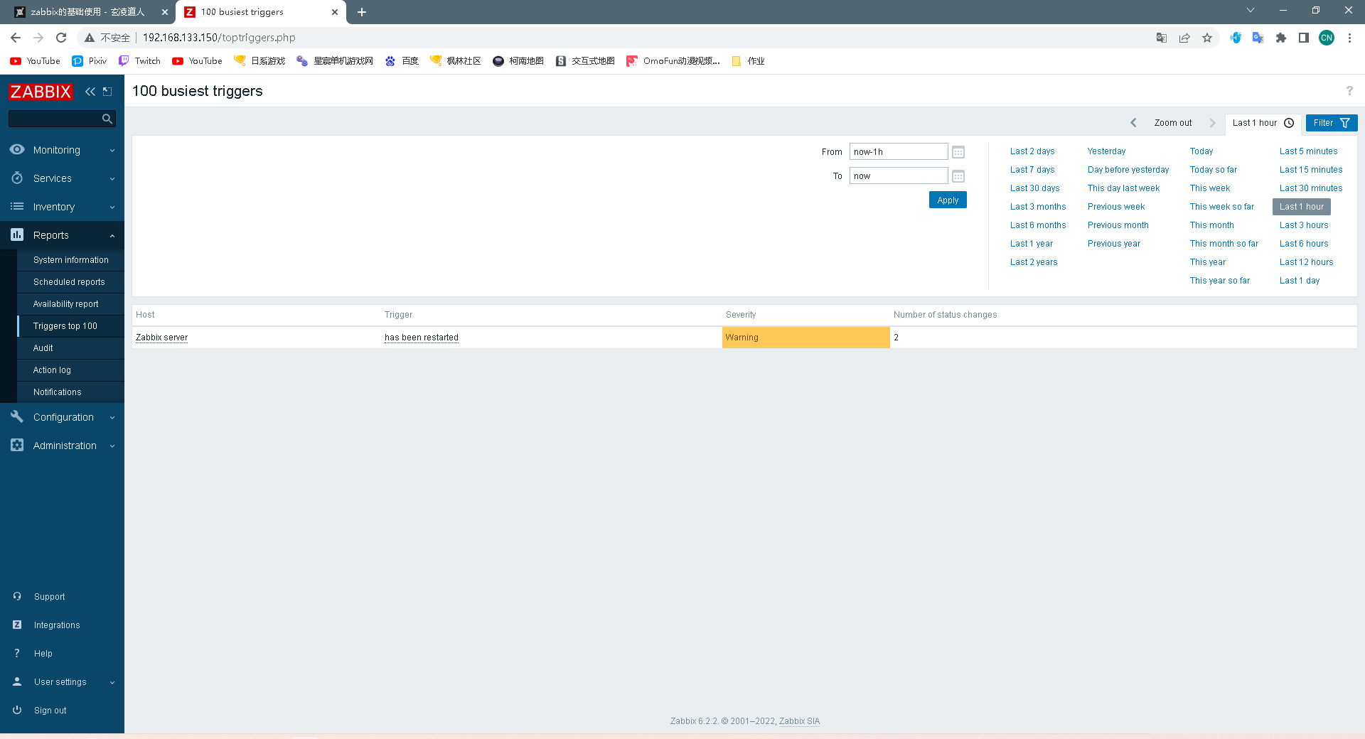Viewport: 1365px width, 739px height.
Task: Click the Apply button
Action: pos(948,200)
